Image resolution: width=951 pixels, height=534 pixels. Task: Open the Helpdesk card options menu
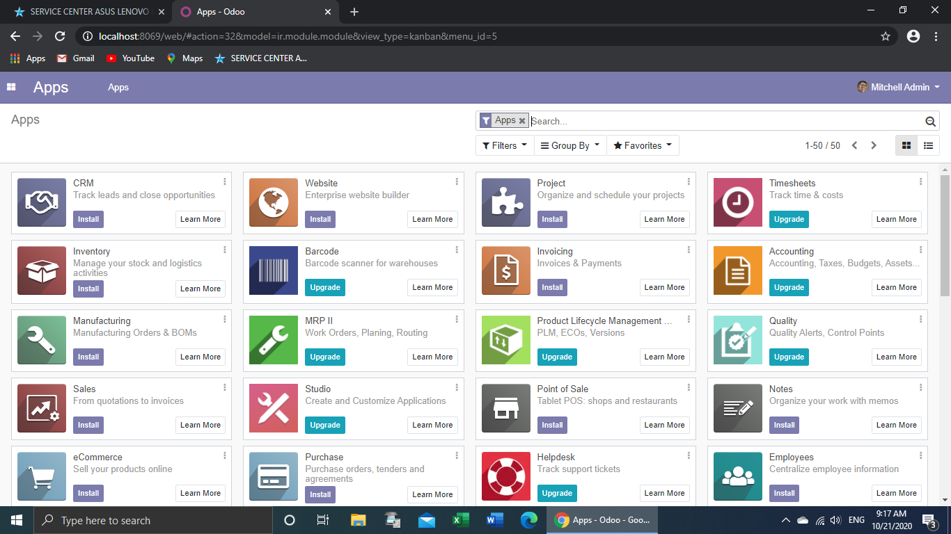coord(689,455)
